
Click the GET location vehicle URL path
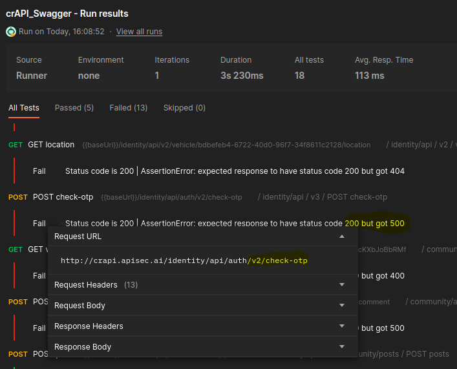tap(226, 145)
